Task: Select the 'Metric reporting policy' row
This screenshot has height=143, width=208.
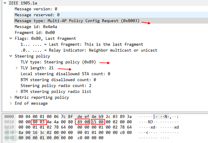Action: (42, 97)
